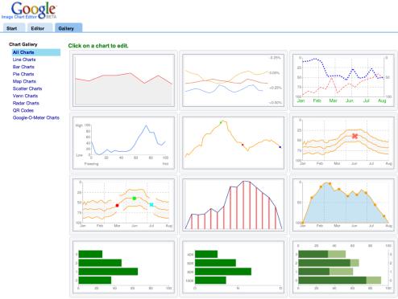Edit the three-line chart with percentage axis
398x299 pixels.
(x=233, y=80)
